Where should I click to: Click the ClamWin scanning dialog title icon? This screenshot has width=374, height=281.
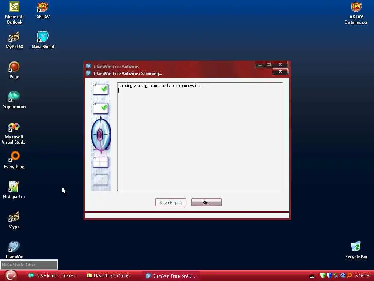[88, 73]
